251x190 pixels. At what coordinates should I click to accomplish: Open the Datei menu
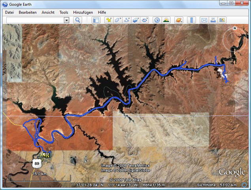click(x=9, y=12)
